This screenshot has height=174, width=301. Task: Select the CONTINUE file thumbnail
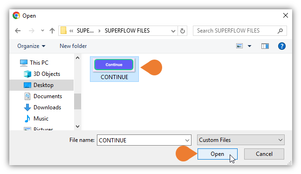[x=114, y=65]
